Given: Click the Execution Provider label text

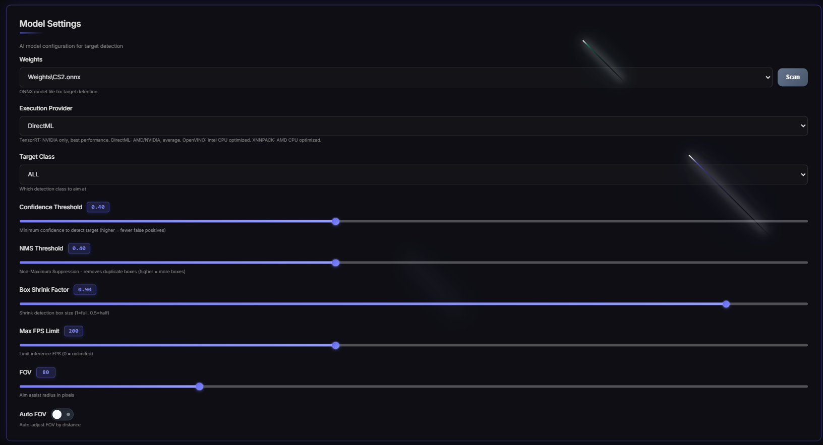Looking at the screenshot, I should click(x=46, y=108).
